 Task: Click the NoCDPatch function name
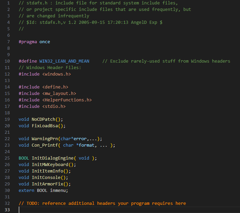(43, 119)
